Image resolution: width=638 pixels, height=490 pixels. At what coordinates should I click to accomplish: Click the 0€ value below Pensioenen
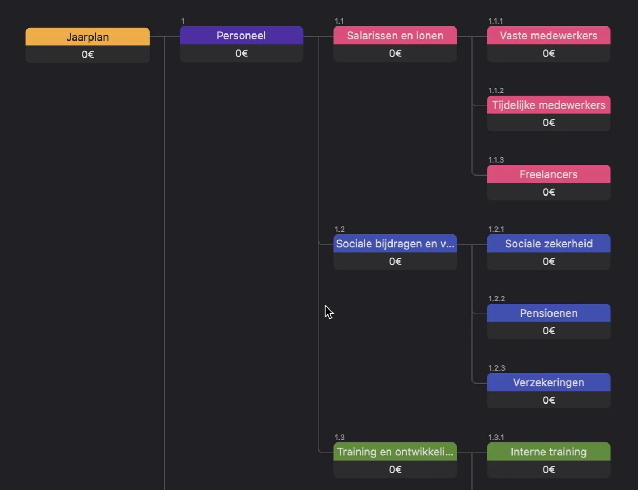(548, 331)
